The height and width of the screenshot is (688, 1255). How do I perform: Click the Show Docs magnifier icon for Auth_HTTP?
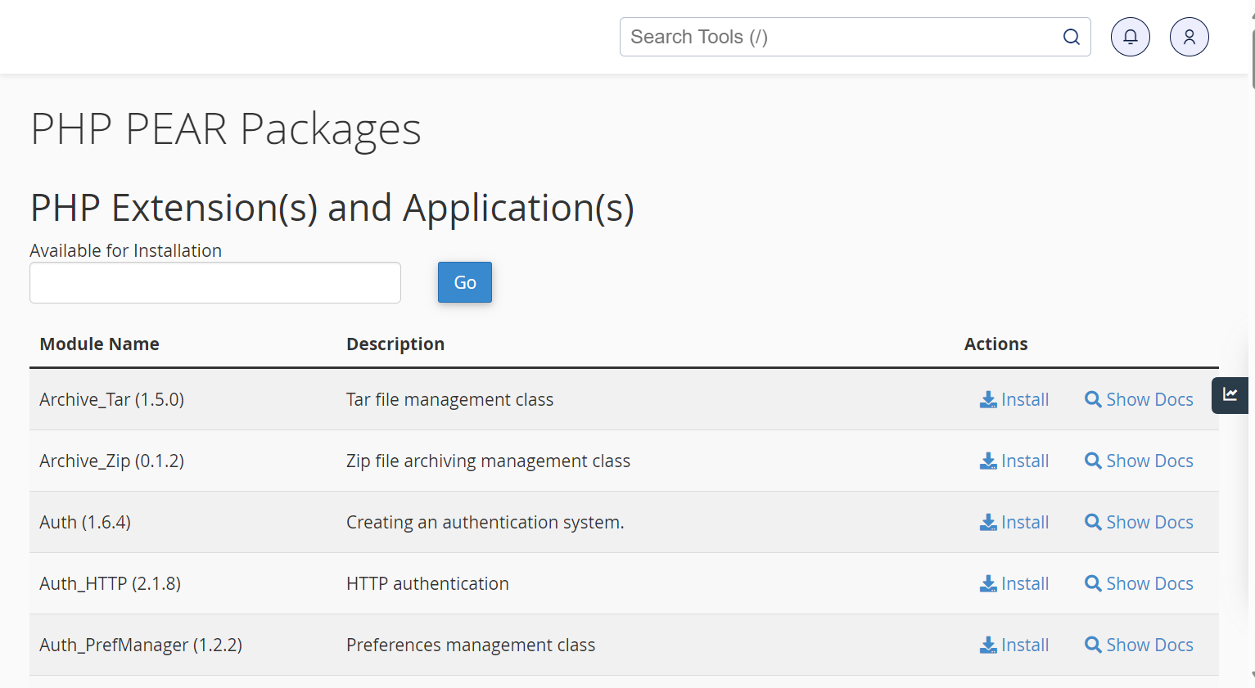(1093, 583)
